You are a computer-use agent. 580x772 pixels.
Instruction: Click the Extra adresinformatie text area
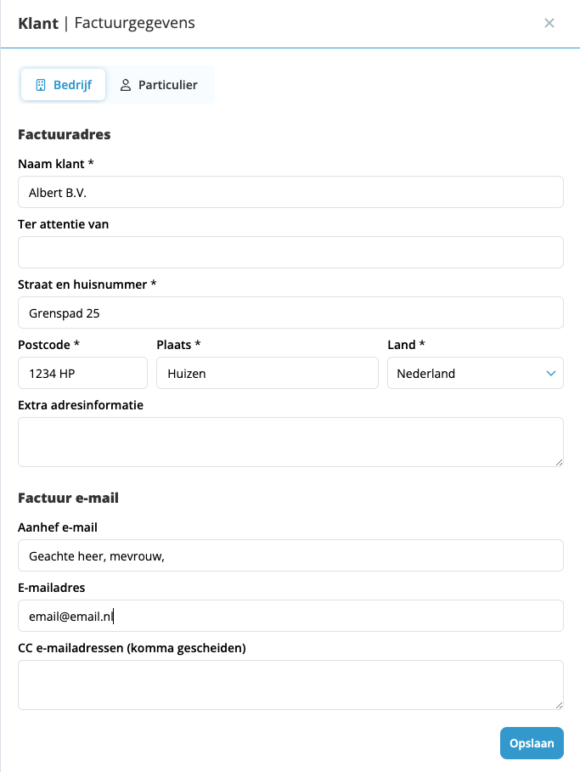[290, 442]
